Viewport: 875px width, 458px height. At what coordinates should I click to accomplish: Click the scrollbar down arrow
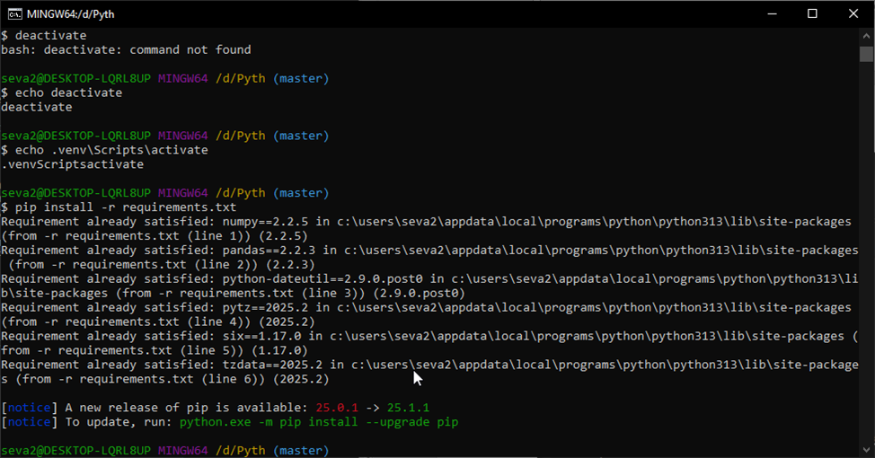pos(867,450)
